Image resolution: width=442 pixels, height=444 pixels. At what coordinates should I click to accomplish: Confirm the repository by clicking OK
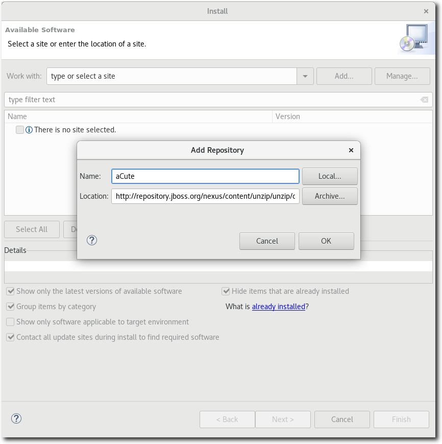coord(326,241)
